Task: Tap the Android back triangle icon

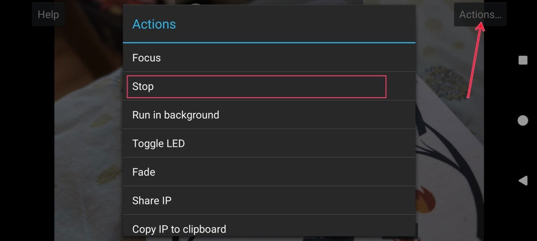Action: pos(523,180)
